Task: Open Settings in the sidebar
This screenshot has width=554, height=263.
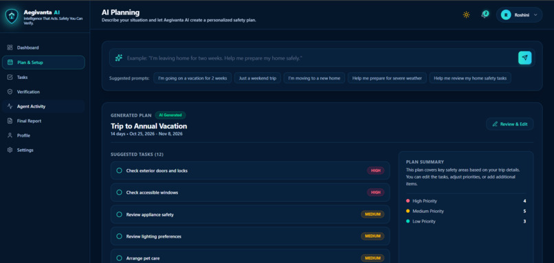Action: 43,150
